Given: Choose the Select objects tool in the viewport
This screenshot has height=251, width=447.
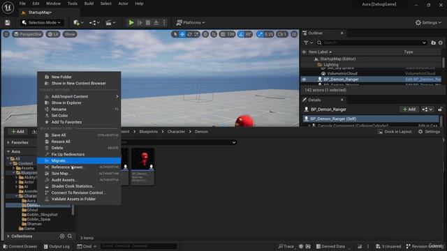Looking at the screenshot, I should (175, 34).
